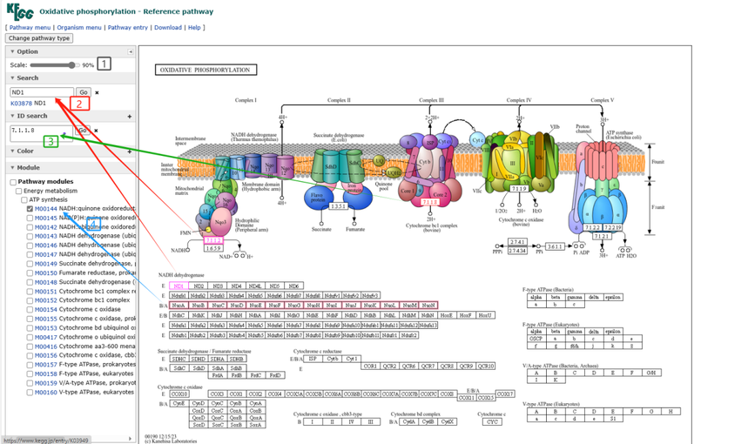
Task: Open M00155 module link
Action: click(46, 319)
